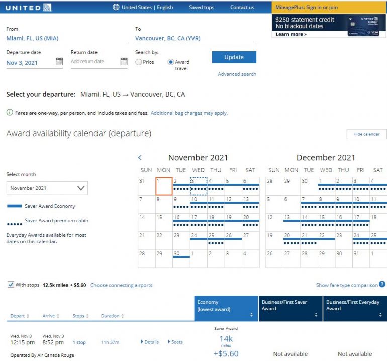Sort flights by Duration column arrows
Screen dimensions: 387x361
pos(122,316)
